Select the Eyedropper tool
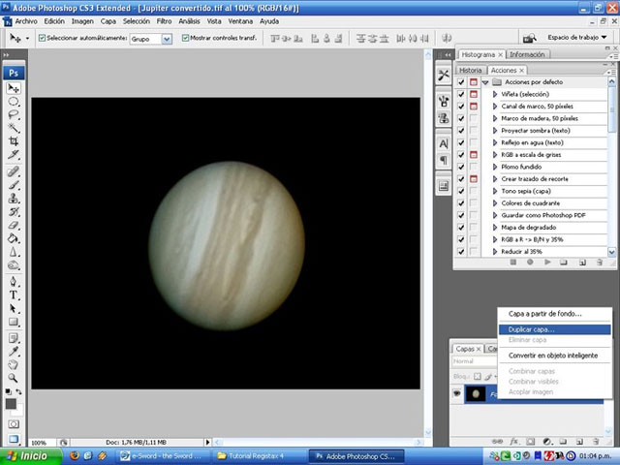The width and height of the screenshot is (620, 465). pos(14,351)
